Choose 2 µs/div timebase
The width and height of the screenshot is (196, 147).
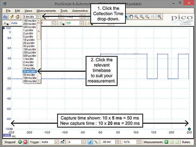coord(30,34)
